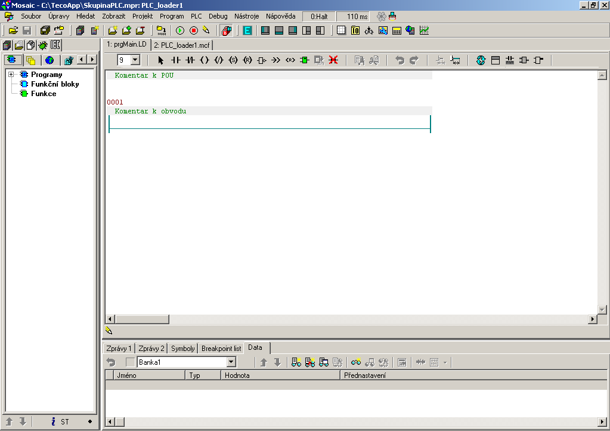This screenshot has width=610, height=431.
Task: Click the Přednastavení column header
Action: pyautogui.click(x=473, y=375)
